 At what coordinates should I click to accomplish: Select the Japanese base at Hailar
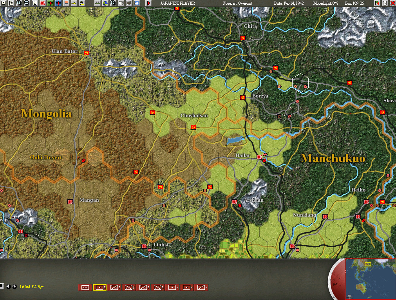click(x=259, y=157)
